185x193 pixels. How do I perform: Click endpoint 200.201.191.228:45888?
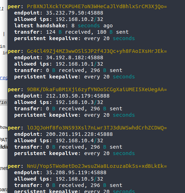tap(79, 134)
